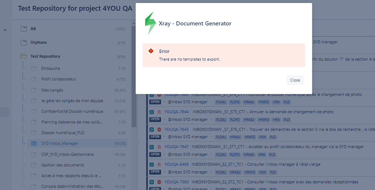This screenshot has width=375, height=190.
Task: Select the Orphans folder icon
Action: pyautogui.click(x=24, y=42)
